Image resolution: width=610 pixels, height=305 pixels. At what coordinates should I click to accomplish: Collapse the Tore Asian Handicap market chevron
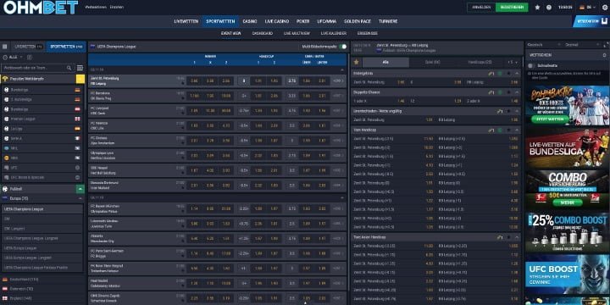click(x=517, y=237)
